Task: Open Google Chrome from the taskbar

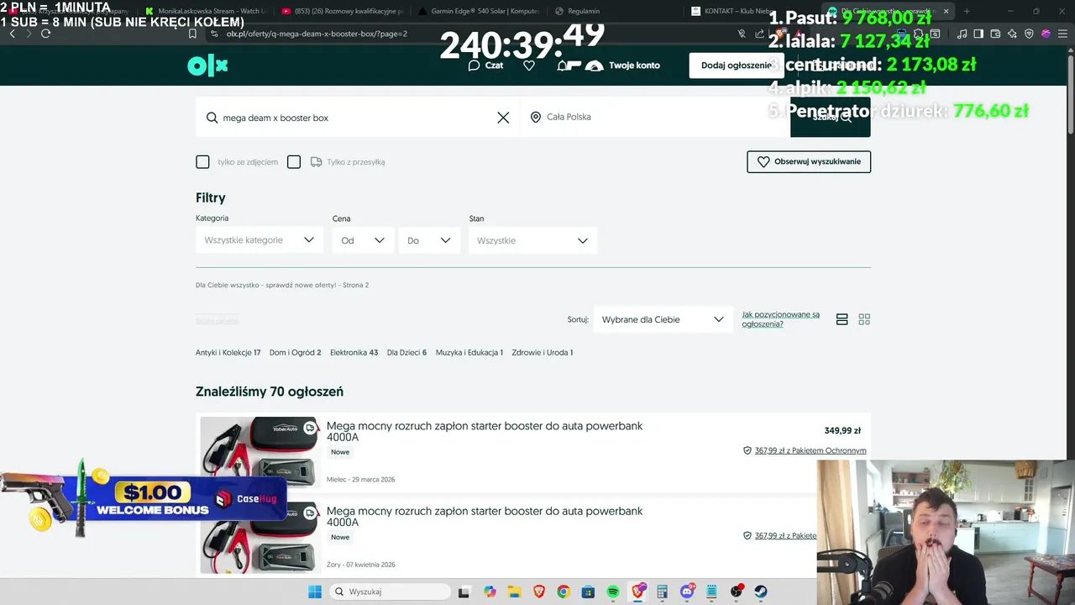Action: 564,592
